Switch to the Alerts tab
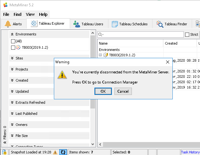200x155 pixels. tap(14, 24)
